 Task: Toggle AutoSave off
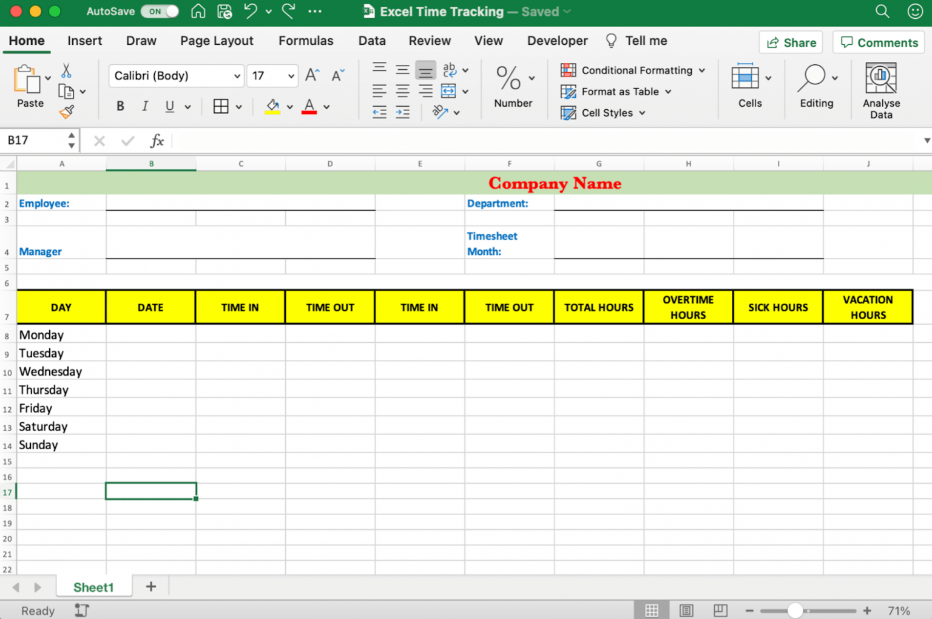pyautogui.click(x=159, y=11)
